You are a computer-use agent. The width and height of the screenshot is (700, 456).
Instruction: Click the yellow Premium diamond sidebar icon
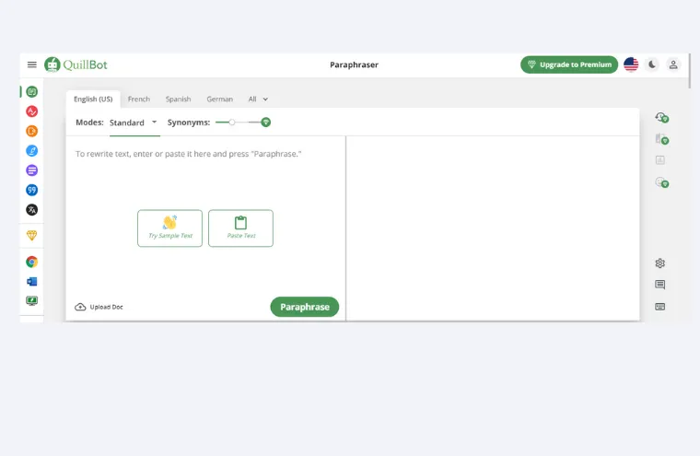[31, 235]
